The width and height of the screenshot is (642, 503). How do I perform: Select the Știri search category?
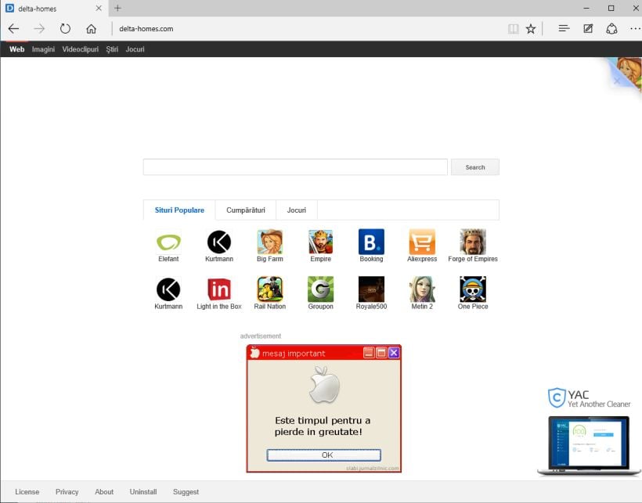click(112, 49)
